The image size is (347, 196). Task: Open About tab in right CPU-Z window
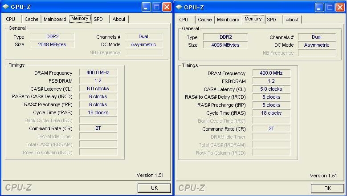point(292,20)
